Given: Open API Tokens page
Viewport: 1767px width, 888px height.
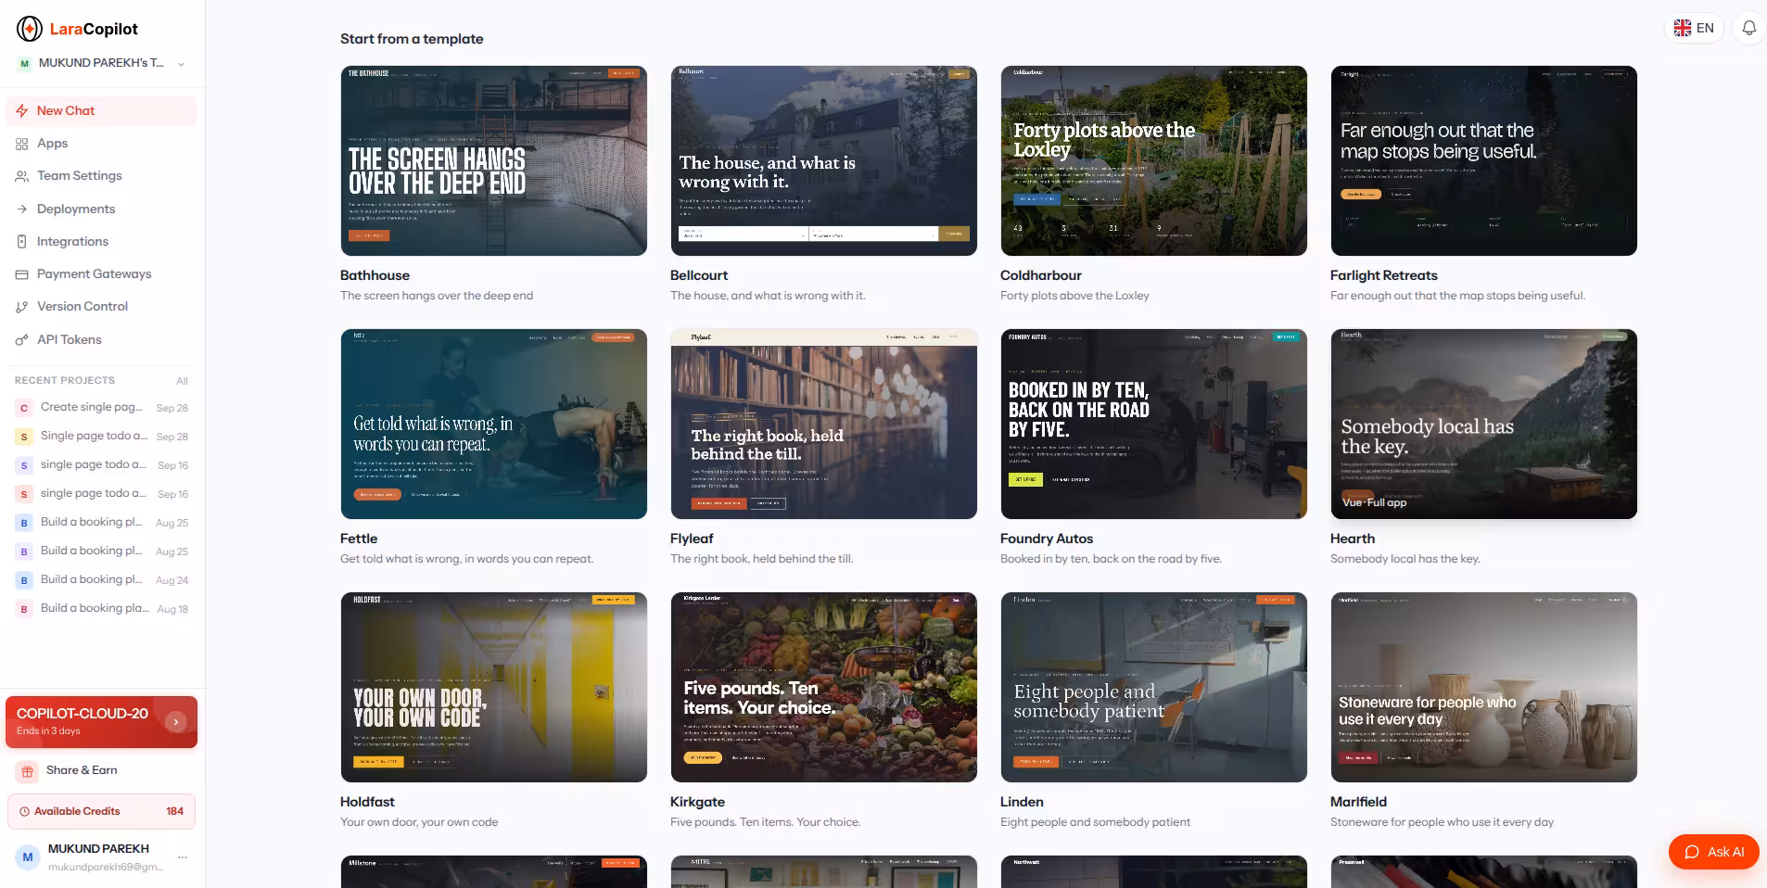Looking at the screenshot, I should coord(101,340).
